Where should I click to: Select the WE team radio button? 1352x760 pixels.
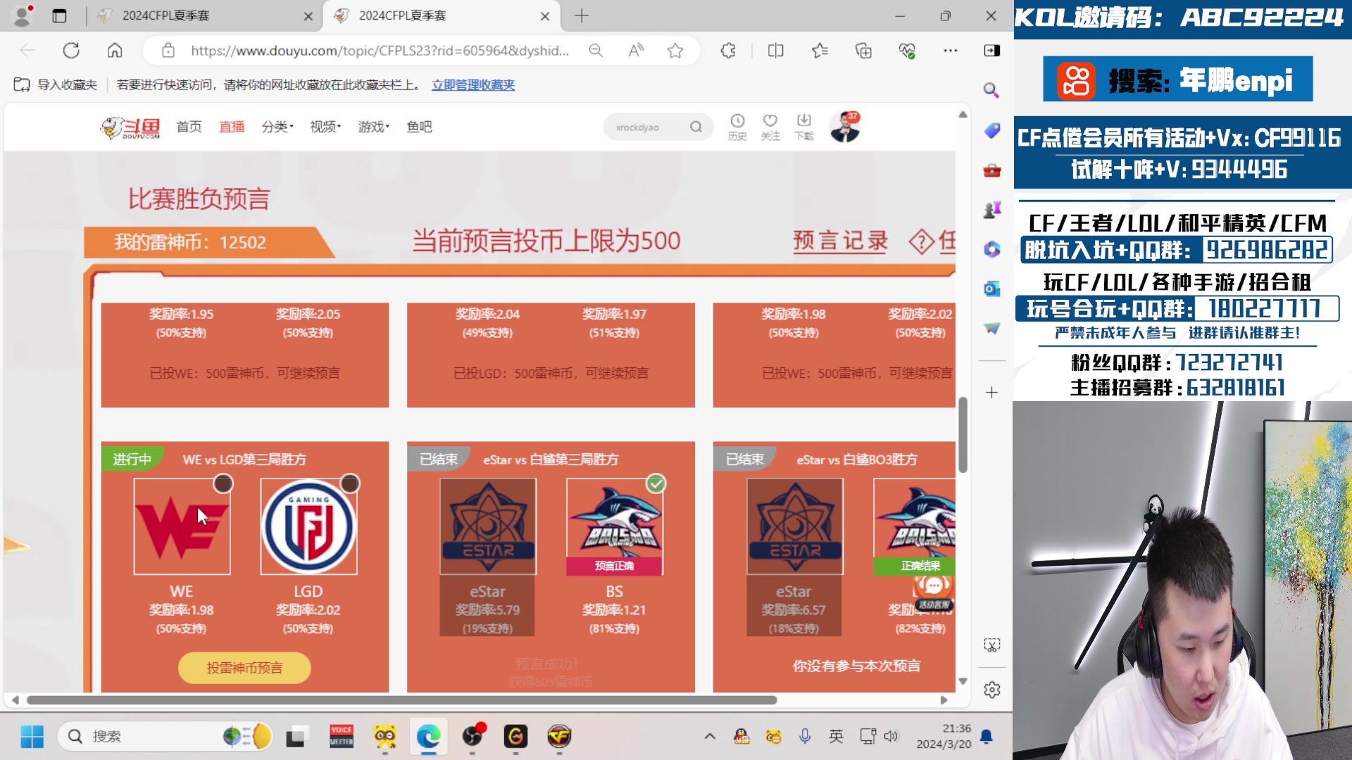coord(223,483)
